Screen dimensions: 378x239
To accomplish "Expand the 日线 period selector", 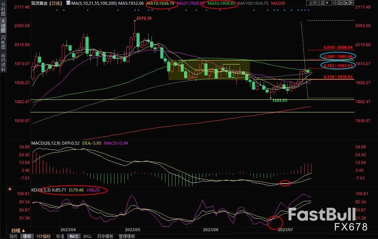I will tap(16, 230).
